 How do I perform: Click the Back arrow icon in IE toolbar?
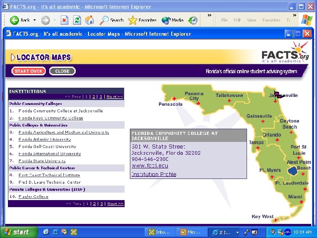coord(15,20)
